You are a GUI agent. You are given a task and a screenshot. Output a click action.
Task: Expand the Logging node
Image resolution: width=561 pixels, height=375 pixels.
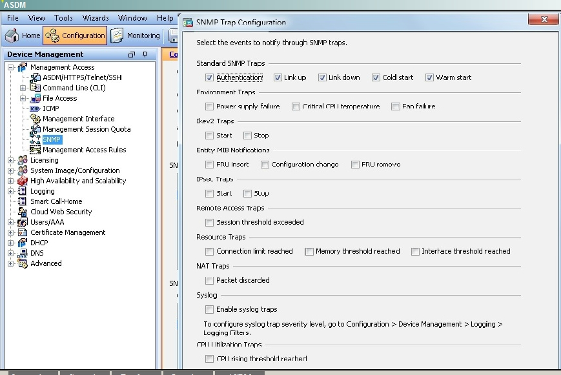pos(10,192)
